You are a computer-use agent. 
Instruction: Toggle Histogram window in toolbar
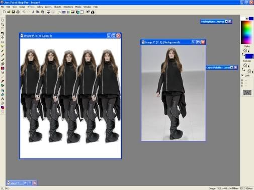[73, 12]
